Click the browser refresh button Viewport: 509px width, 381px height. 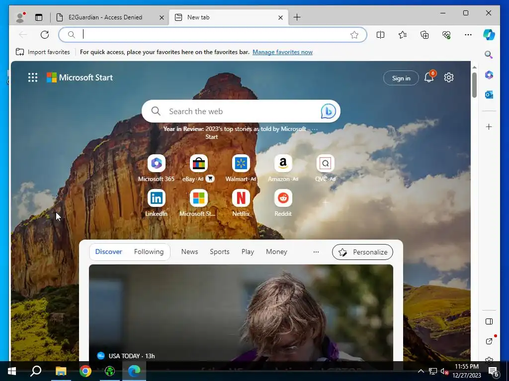point(45,35)
